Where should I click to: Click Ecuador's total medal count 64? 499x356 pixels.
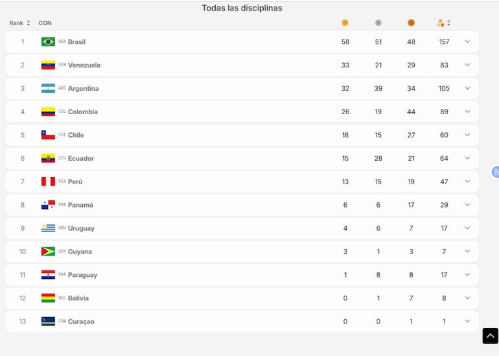(x=444, y=158)
